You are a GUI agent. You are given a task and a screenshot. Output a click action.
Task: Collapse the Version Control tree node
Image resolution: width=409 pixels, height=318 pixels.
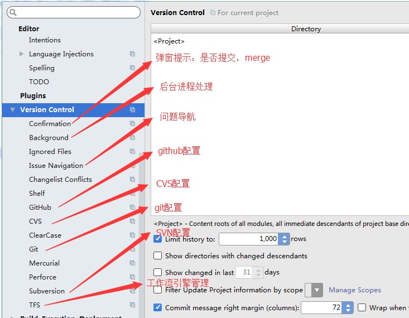tap(12, 110)
